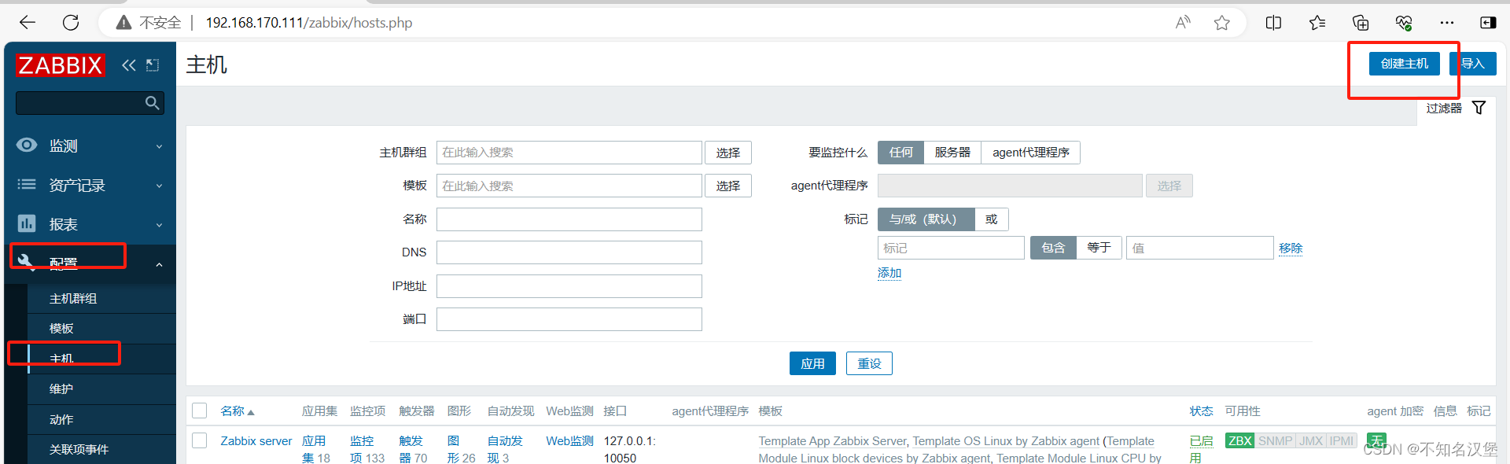
Task: Click the 添加 tag link
Action: (889, 273)
